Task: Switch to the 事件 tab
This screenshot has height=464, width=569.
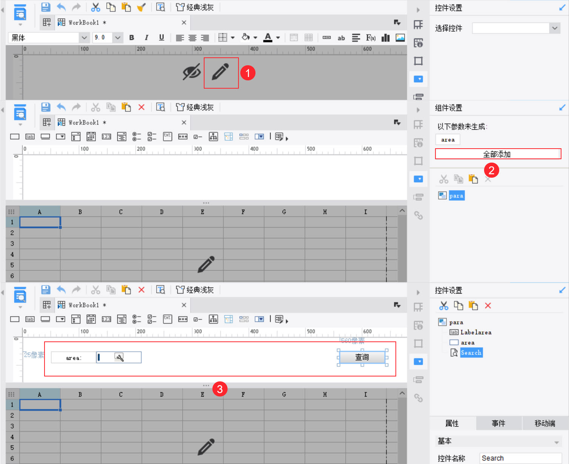Action: [498, 423]
